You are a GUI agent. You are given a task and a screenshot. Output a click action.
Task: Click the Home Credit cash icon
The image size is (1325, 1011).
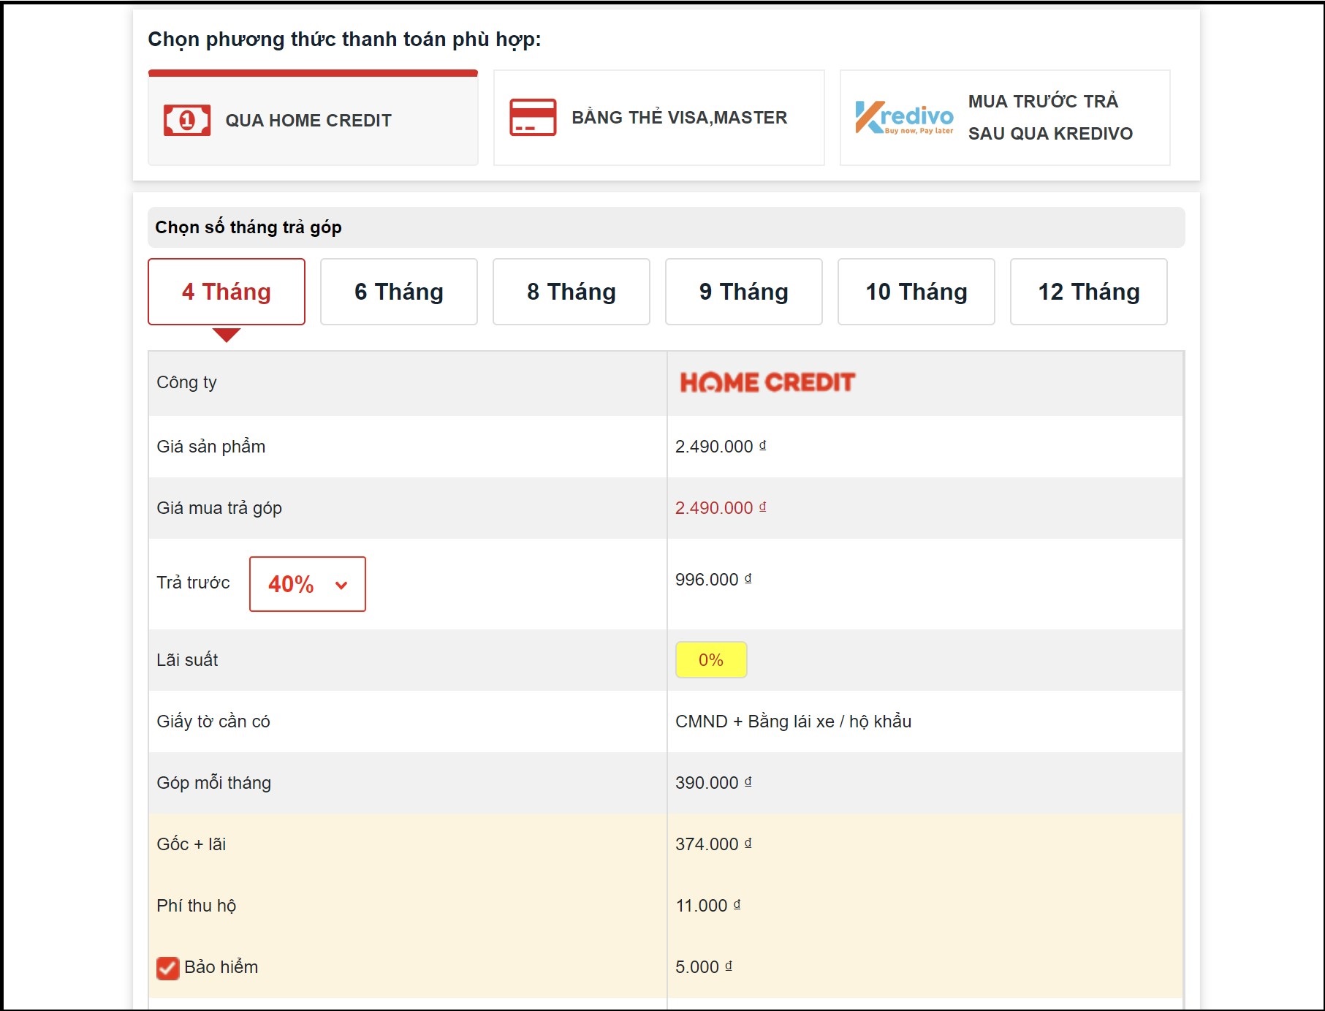(187, 120)
